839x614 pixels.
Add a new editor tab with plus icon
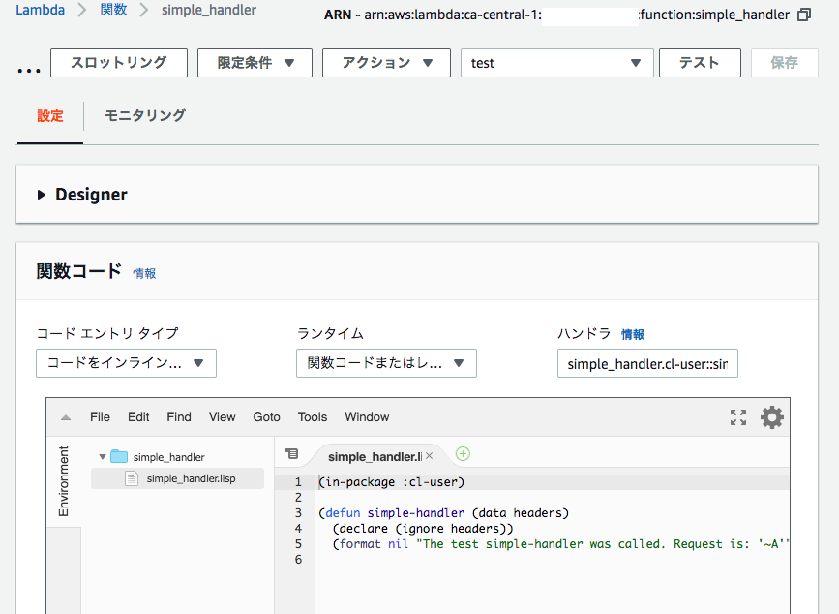click(x=463, y=454)
